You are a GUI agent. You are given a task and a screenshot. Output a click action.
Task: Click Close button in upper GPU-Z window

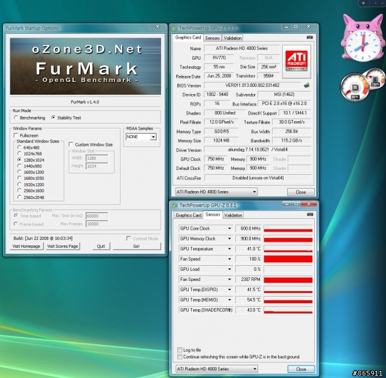tap(300, 192)
